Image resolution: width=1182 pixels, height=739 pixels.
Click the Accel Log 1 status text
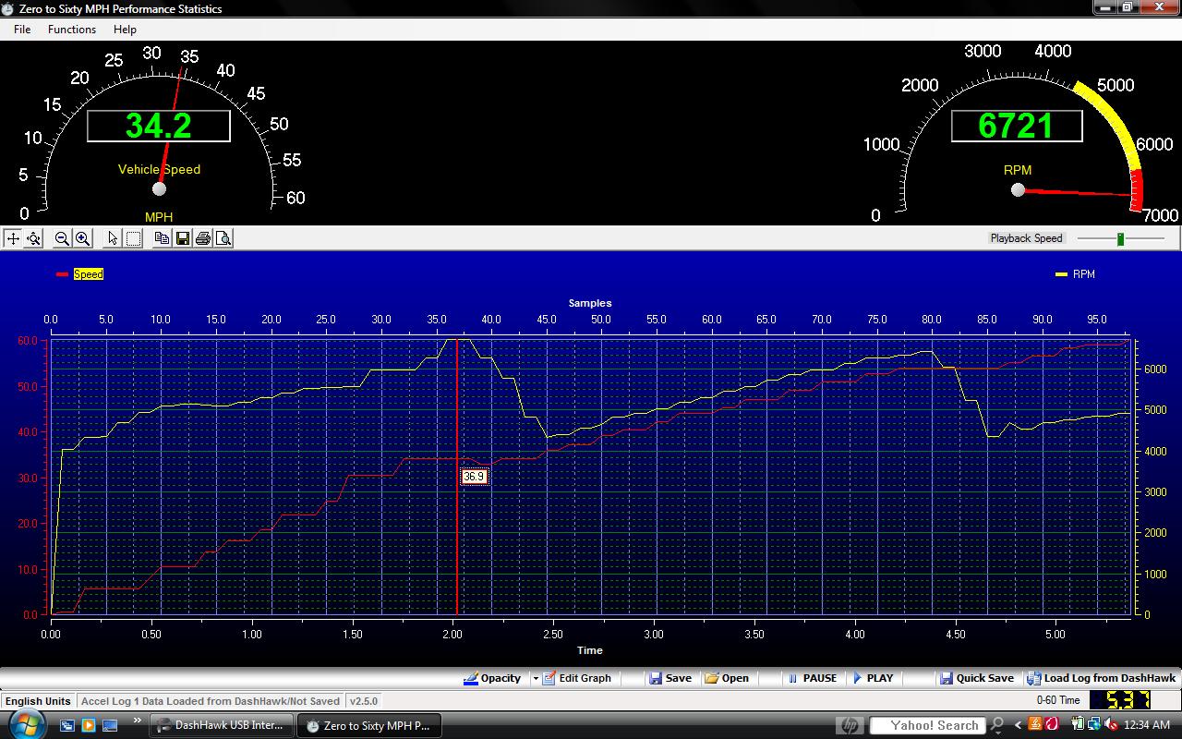tap(211, 701)
